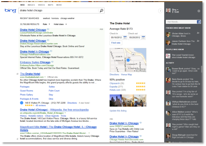
Task: Open the Drake Hotel Wikipedia result link
Action: 54,110
